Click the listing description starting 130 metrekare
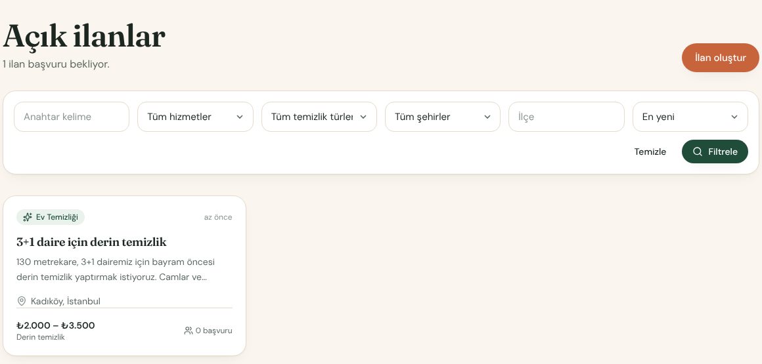Image resolution: width=762 pixels, height=364 pixels. click(116, 270)
